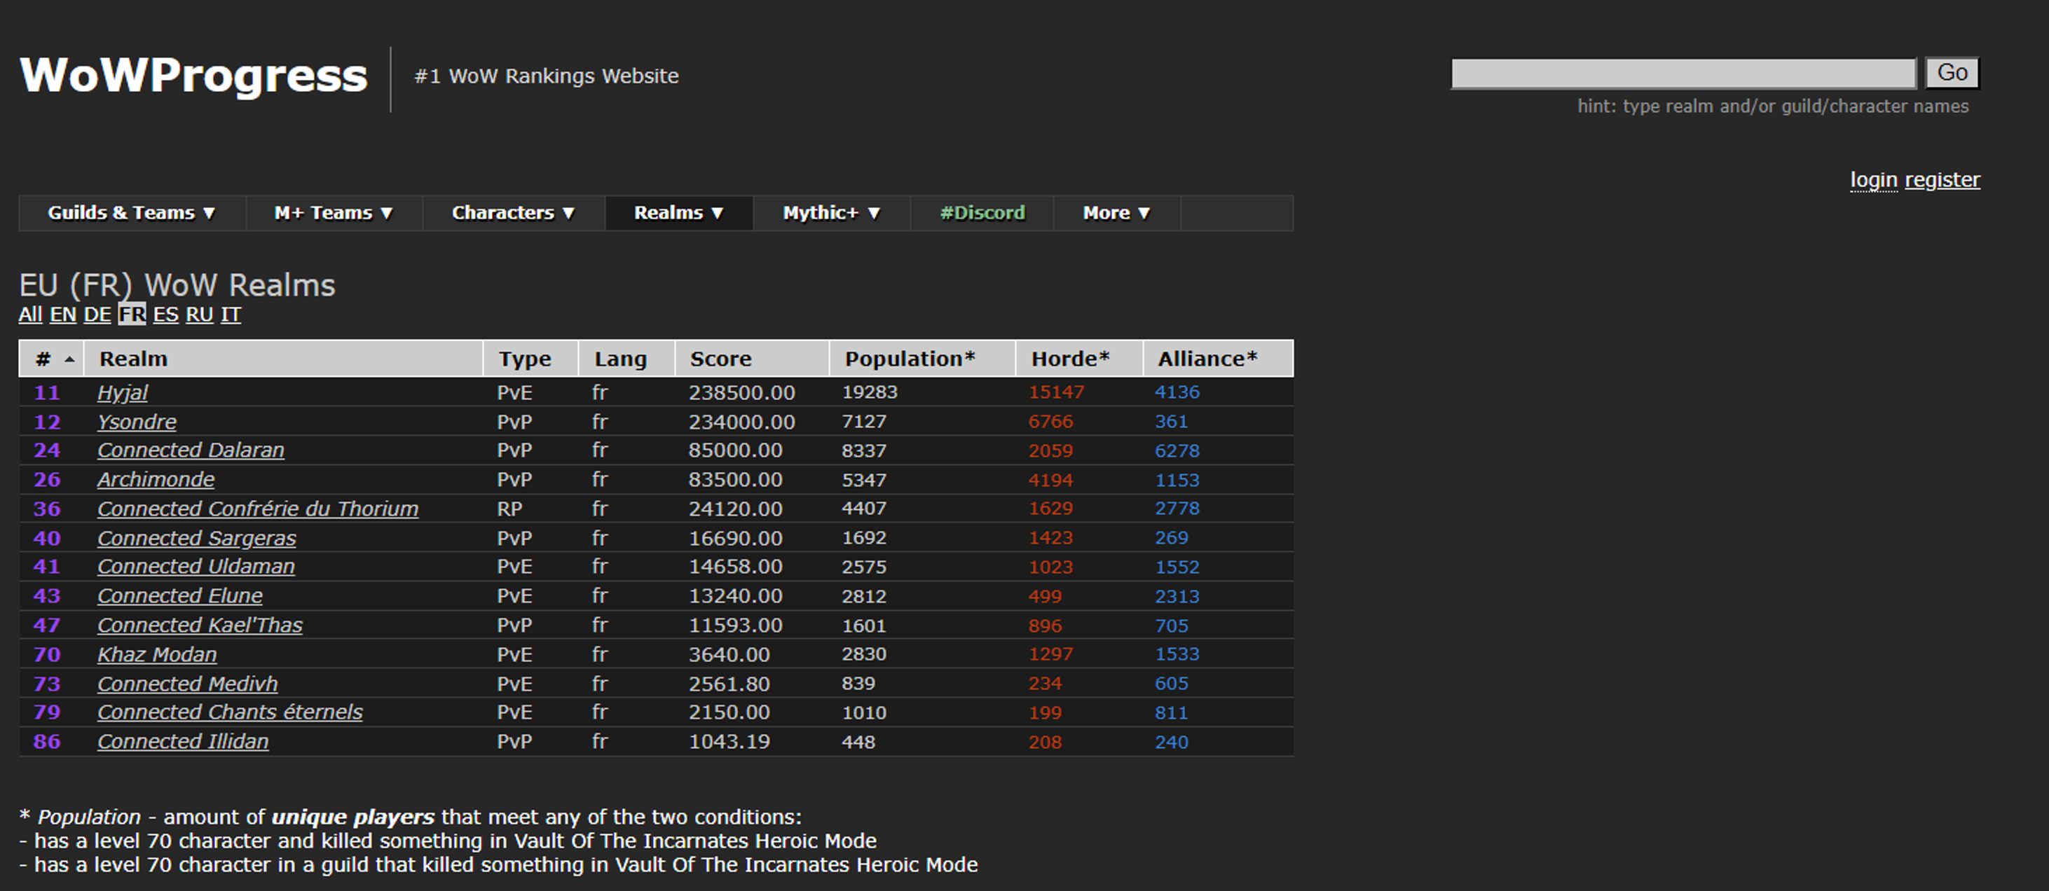Switch to RU language filter
This screenshot has width=2049, height=891.
pos(200,315)
